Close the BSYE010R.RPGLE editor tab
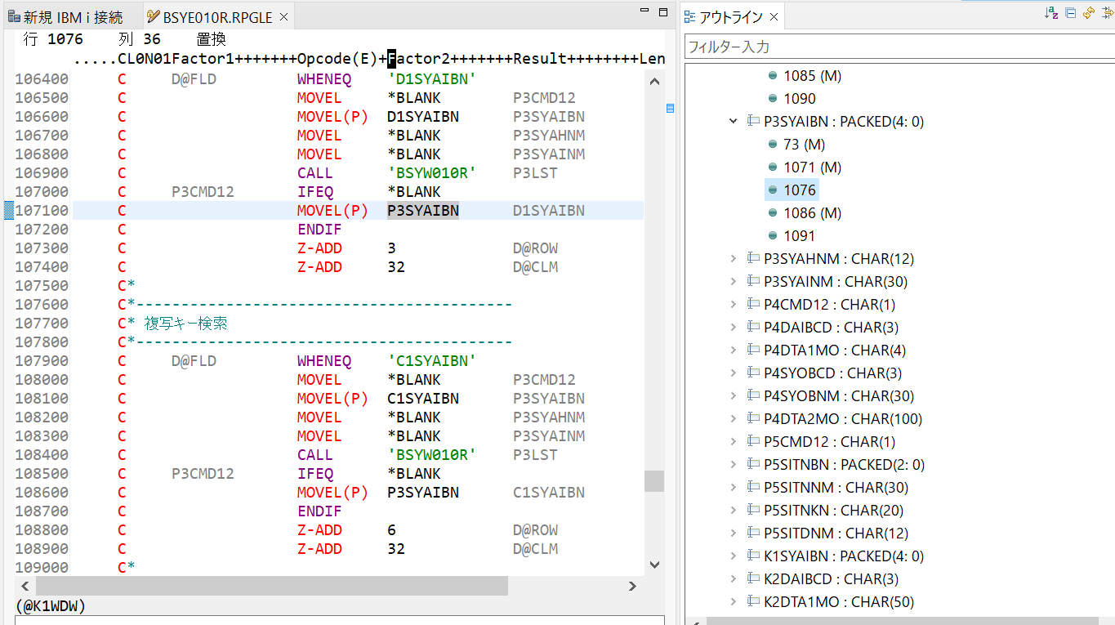The width and height of the screenshot is (1115, 625). tap(283, 16)
